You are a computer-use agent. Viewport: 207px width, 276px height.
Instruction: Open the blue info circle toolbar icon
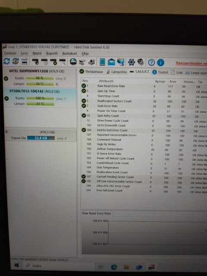(160, 63)
